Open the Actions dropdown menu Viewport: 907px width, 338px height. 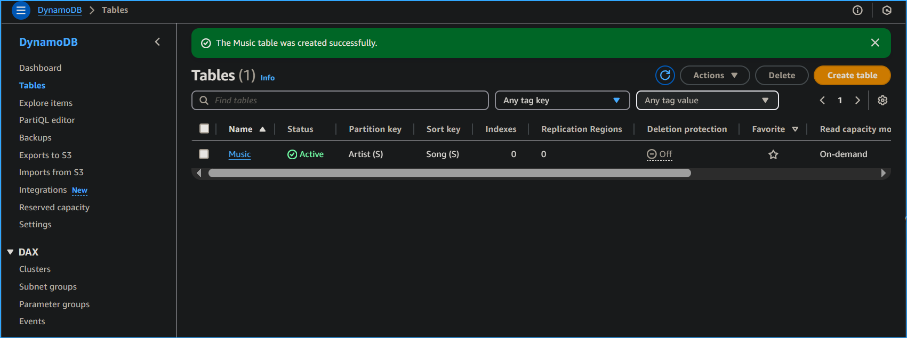(x=715, y=76)
